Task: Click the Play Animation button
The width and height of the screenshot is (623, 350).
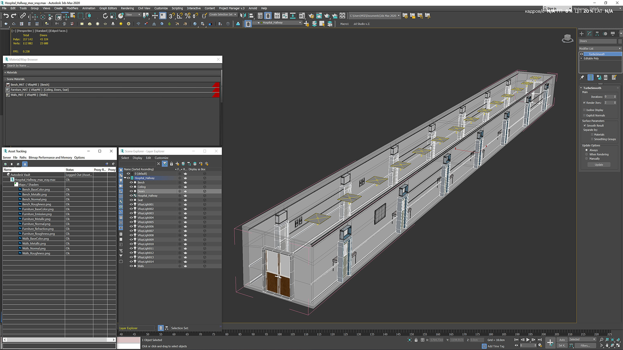Action: coord(528,340)
